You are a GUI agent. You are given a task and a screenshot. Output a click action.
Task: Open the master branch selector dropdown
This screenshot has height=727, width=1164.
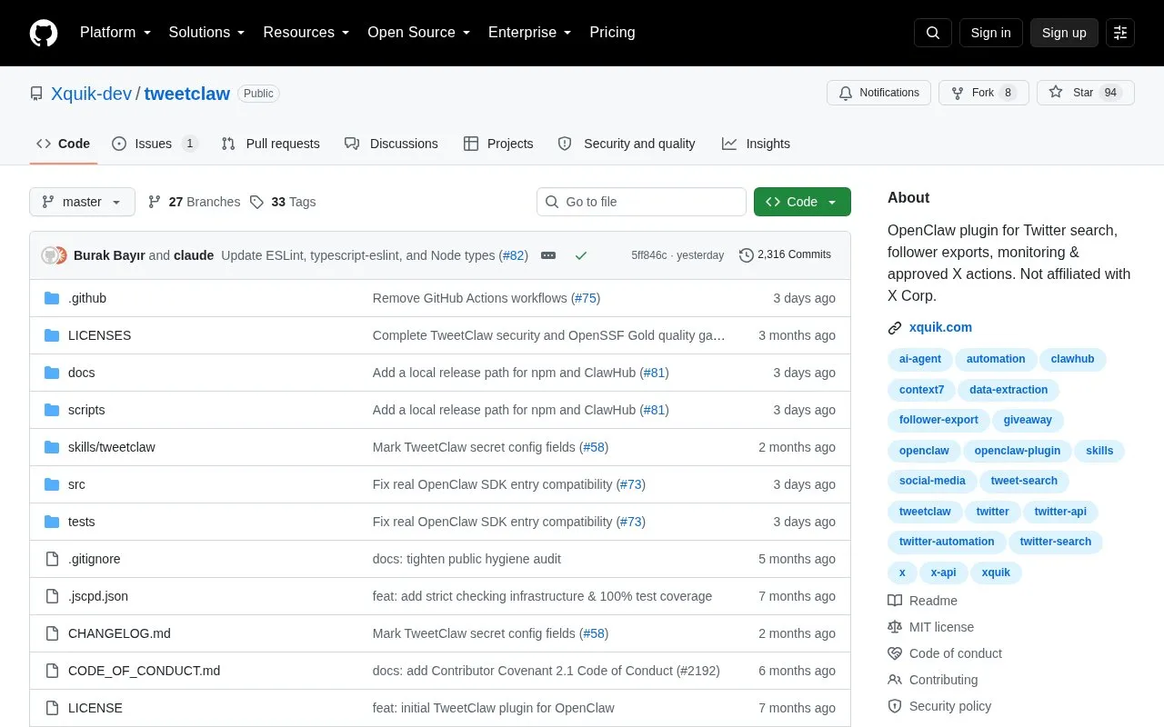(82, 202)
